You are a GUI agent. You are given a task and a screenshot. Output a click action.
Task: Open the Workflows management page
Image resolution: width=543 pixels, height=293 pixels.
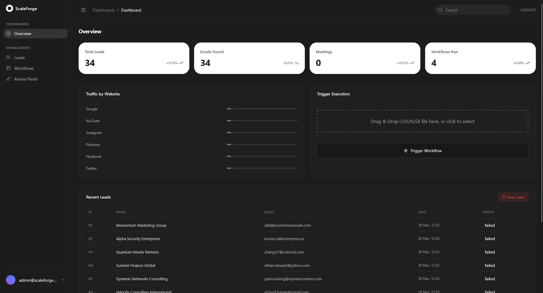pos(35,68)
